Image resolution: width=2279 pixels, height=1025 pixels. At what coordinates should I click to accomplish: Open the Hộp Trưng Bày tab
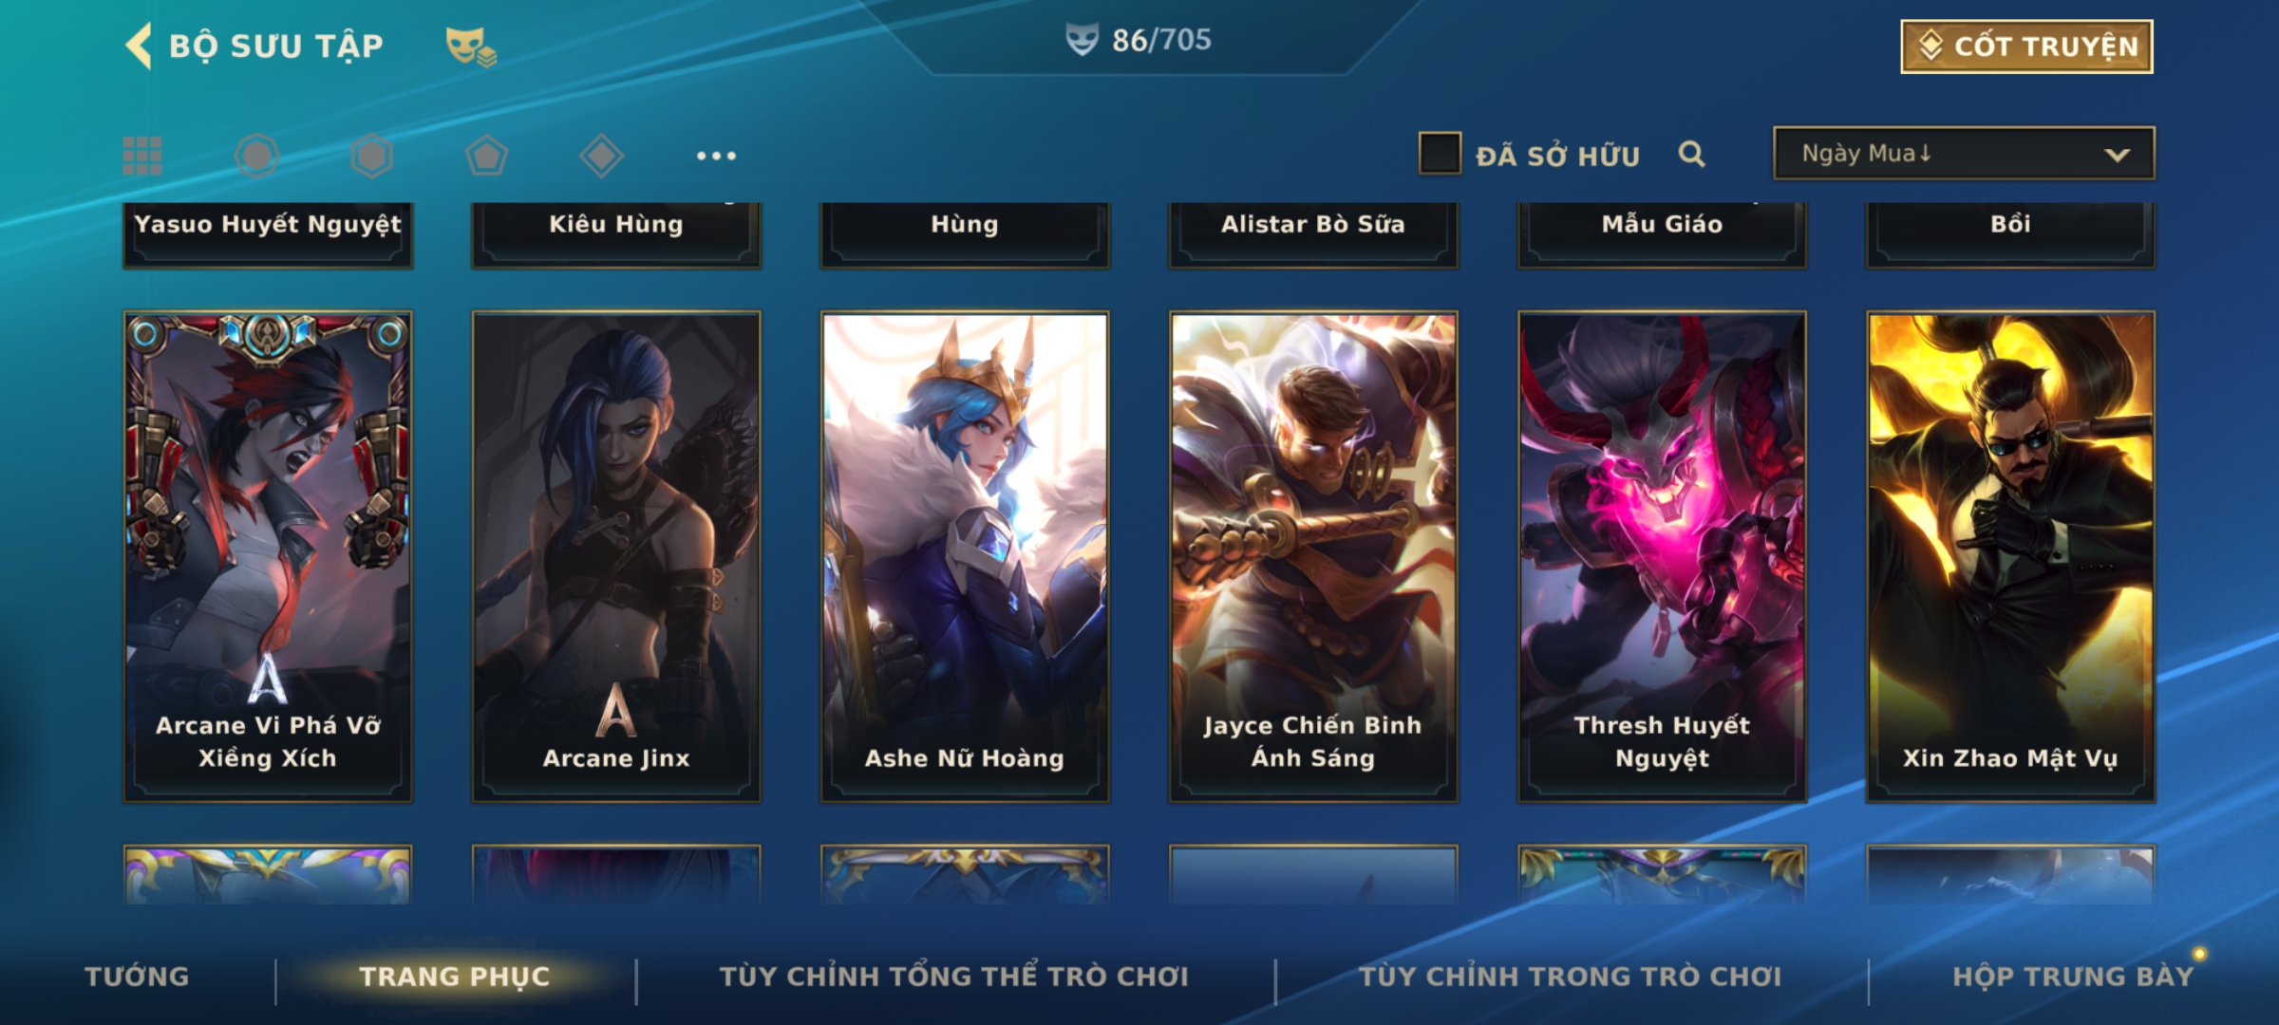[2073, 977]
